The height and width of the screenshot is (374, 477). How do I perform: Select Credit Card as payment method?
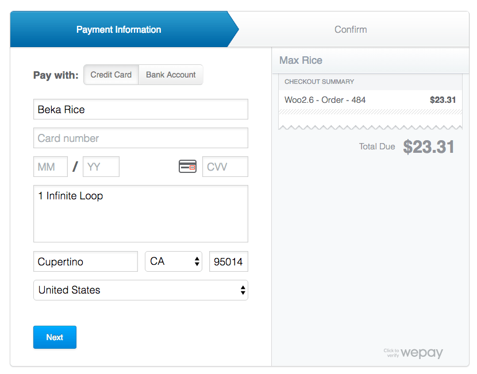click(111, 75)
